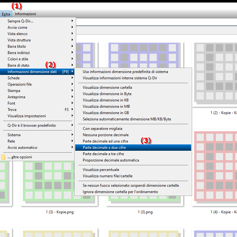Choose Parte decimale ad una cifra
This screenshot has height=237, width=237.
click(133, 141)
